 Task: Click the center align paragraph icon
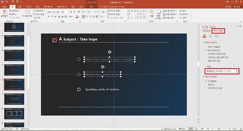click(x=87, y=17)
